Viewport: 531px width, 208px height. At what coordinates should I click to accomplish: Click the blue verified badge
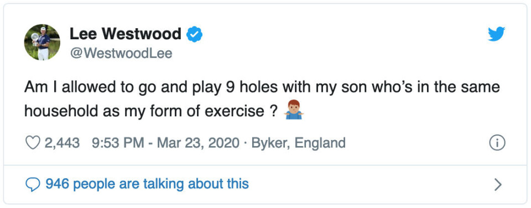(195, 34)
